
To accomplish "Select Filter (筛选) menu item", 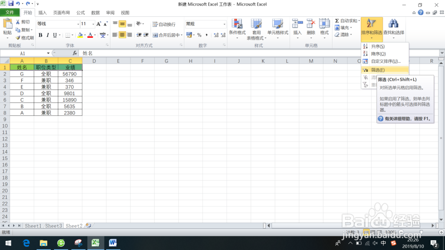I will pyautogui.click(x=385, y=70).
